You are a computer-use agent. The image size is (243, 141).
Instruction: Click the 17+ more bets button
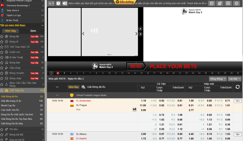(237, 101)
